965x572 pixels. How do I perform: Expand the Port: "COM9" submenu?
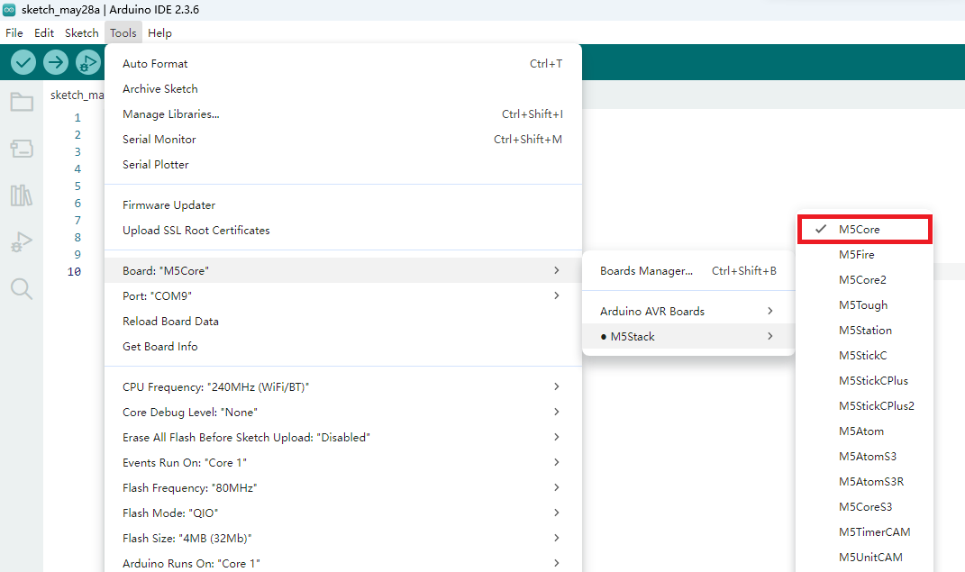click(342, 295)
